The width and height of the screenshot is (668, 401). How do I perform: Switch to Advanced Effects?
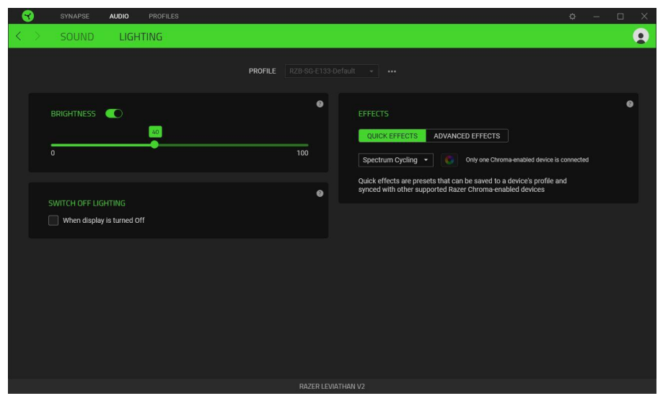click(467, 136)
